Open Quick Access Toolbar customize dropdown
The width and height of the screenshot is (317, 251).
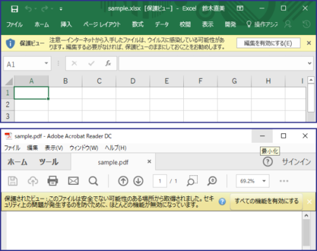(61, 9)
